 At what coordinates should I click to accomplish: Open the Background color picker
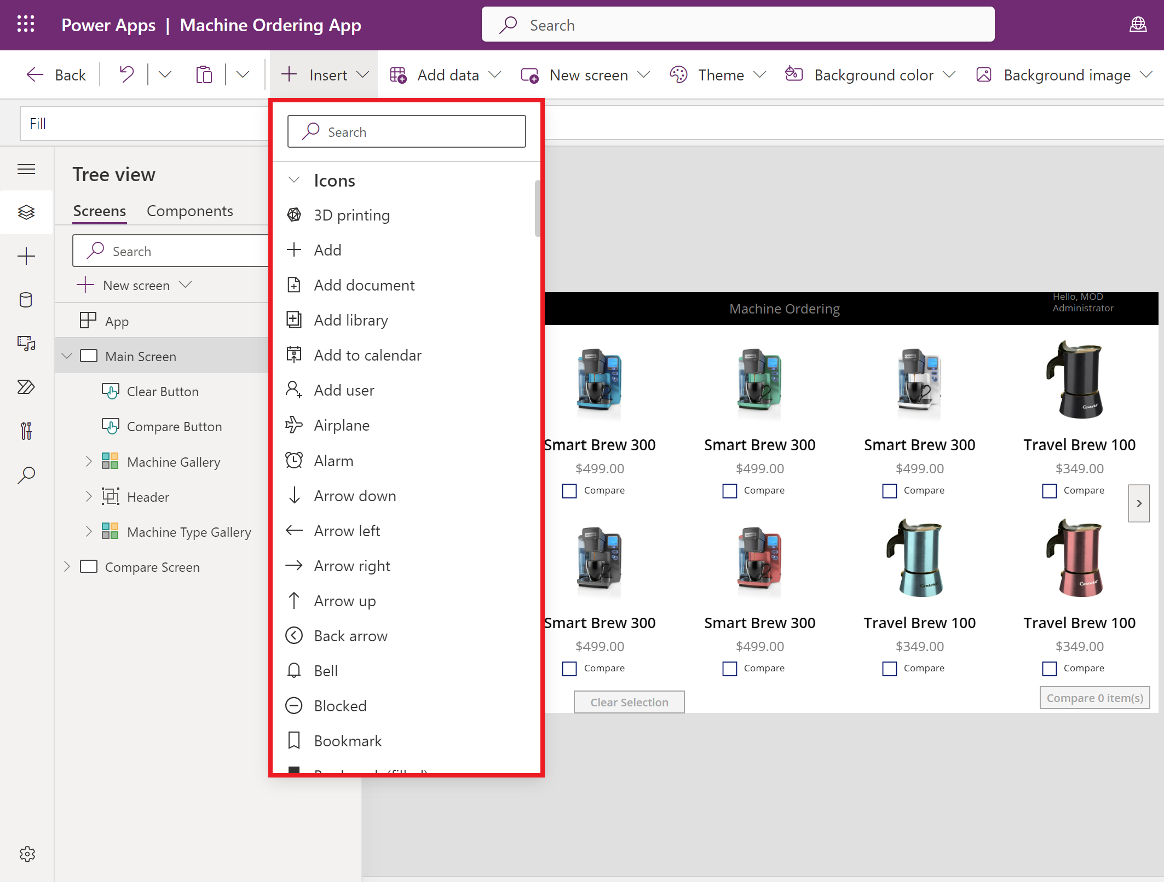871,75
